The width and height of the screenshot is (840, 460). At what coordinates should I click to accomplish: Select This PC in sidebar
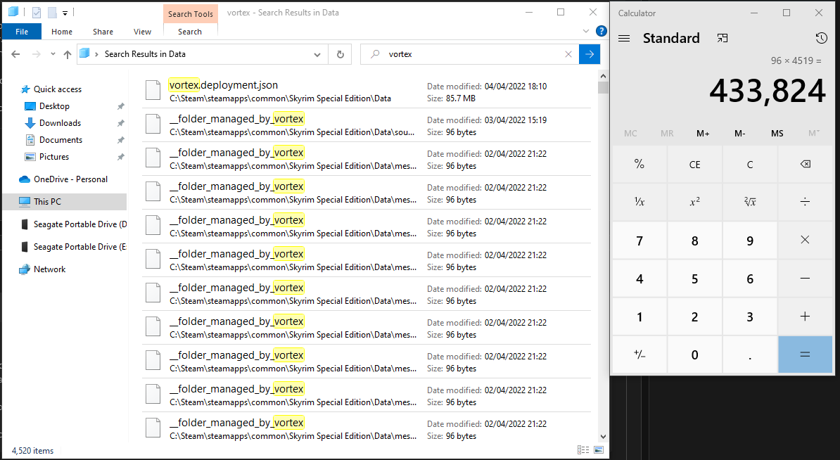(64, 202)
